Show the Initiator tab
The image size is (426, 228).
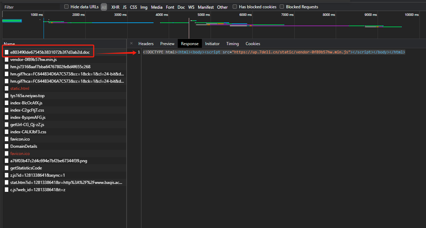(212, 44)
